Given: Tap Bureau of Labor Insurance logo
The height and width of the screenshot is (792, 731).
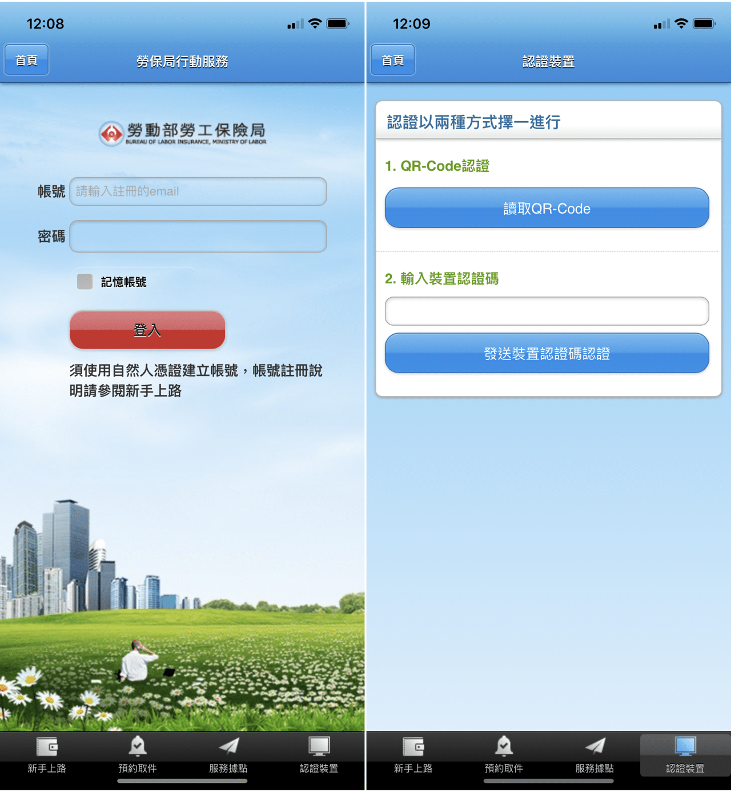Looking at the screenshot, I should pos(182,134).
